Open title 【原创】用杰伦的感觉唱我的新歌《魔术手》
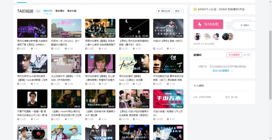This screenshot has height=140, width=272. pyautogui.click(x=134, y=43)
